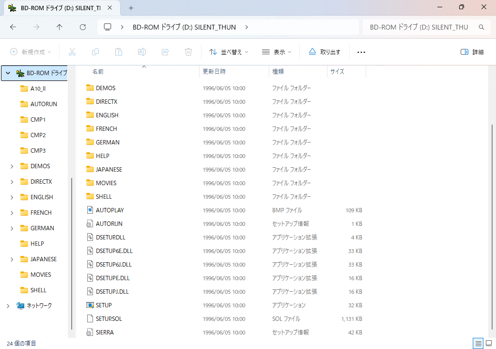Screen dimensions: 496x349
Task: Click the Copy icon in toolbar
Action: click(95, 52)
